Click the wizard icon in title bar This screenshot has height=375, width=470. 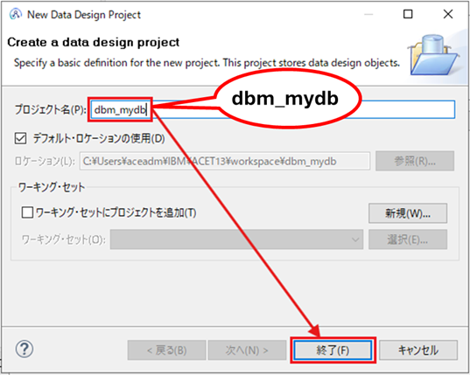(x=16, y=14)
